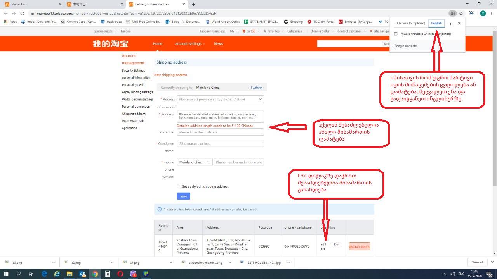Edit the TBS-1414910 address
Viewport: 497px width, 279px height.
[323, 245]
